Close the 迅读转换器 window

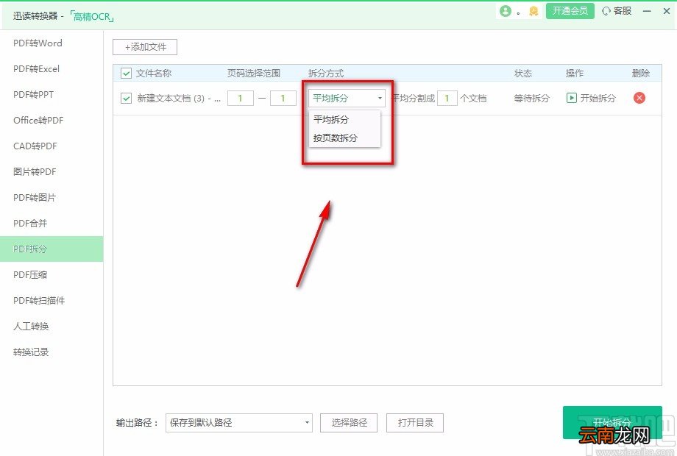pyautogui.click(x=666, y=11)
